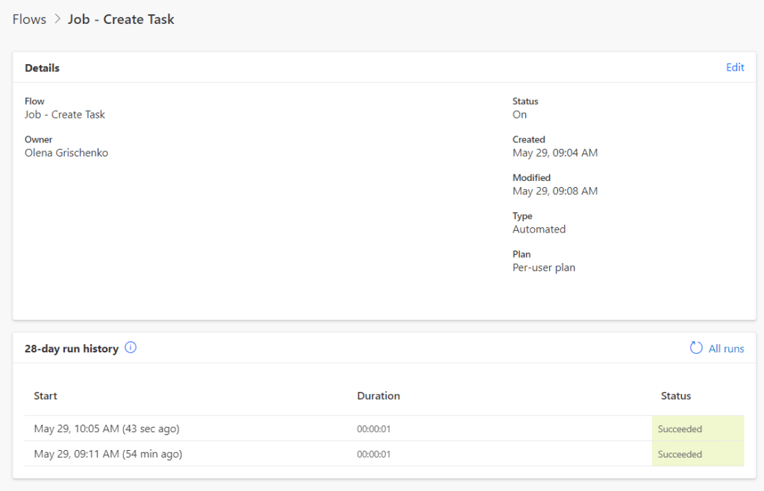
Task: Click the duration of the 10:05 AM run
Action: coord(374,429)
